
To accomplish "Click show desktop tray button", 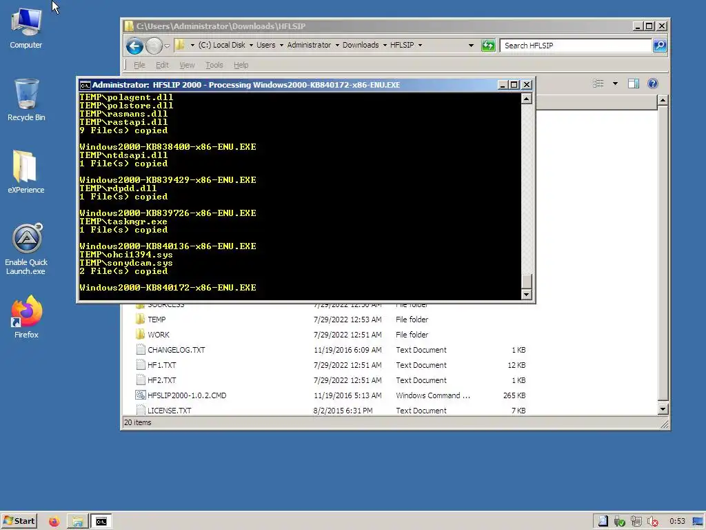I will [698, 522].
